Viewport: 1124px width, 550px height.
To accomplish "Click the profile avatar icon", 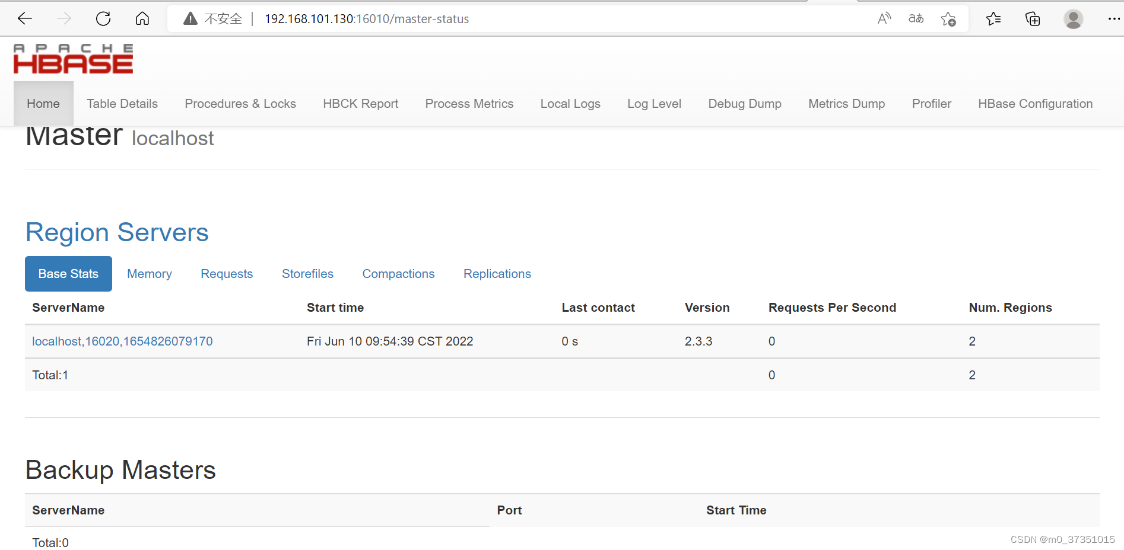I will [1074, 18].
